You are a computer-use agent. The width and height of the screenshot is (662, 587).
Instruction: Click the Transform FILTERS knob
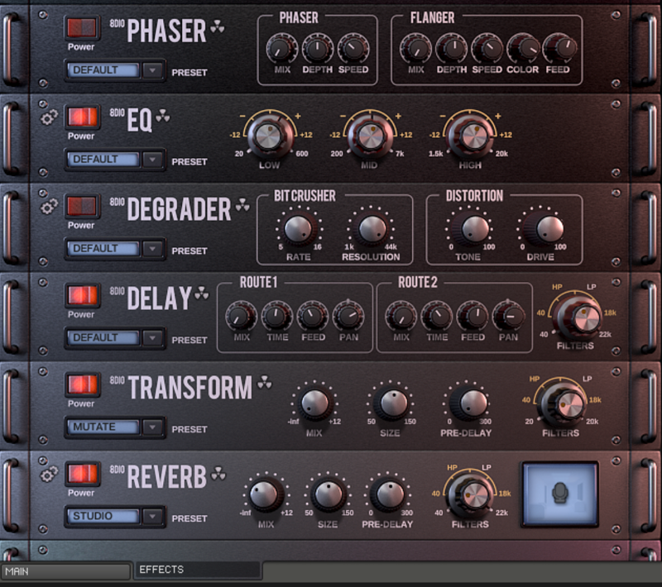click(x=563, y=404)
